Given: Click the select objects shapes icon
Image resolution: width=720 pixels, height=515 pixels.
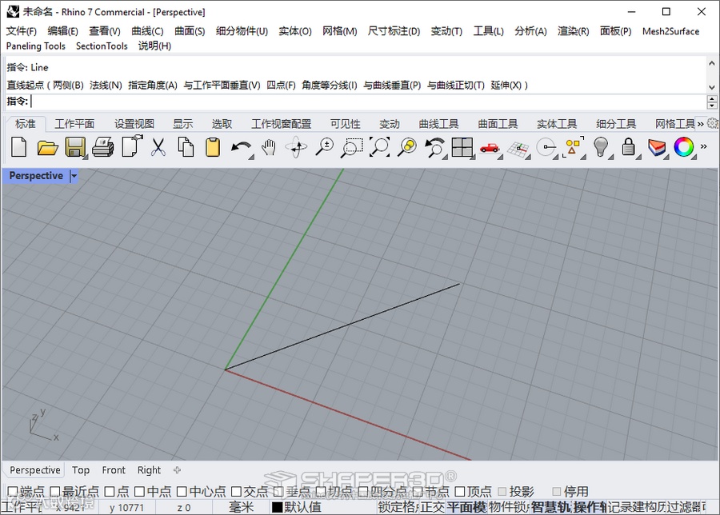Looking at the screenshot, I should [574, 148].
